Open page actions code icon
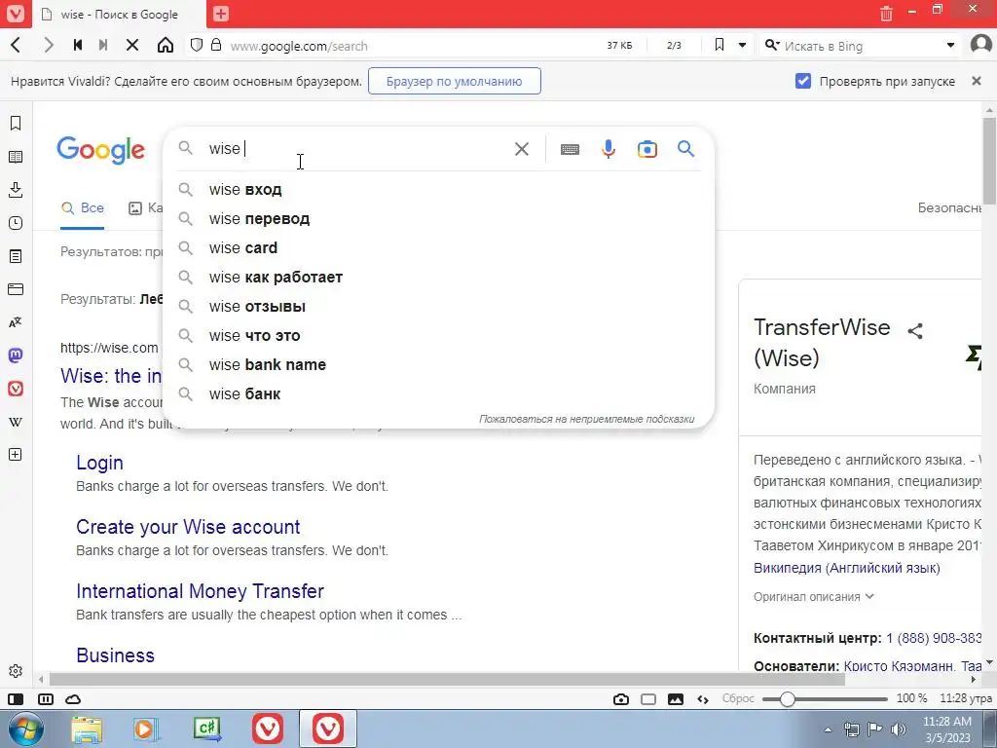The width and height of the screenshot is (997, 748). (x=703, y=699)
